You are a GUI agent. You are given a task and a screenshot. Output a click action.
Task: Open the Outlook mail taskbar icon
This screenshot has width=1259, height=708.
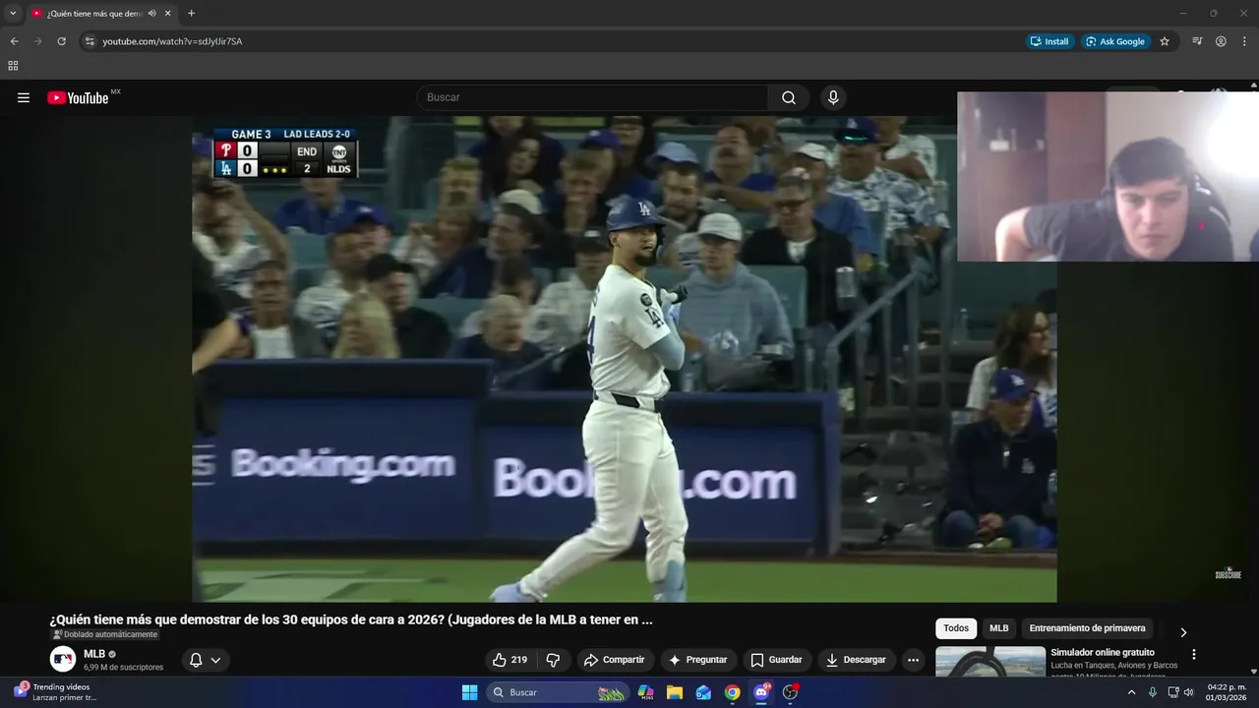click(x=703, y=692)
